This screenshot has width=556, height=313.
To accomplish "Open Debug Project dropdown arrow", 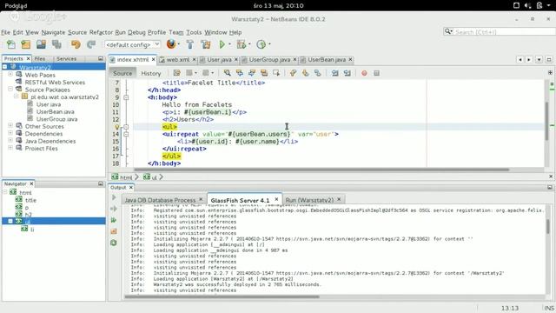I will pos(249,44).
